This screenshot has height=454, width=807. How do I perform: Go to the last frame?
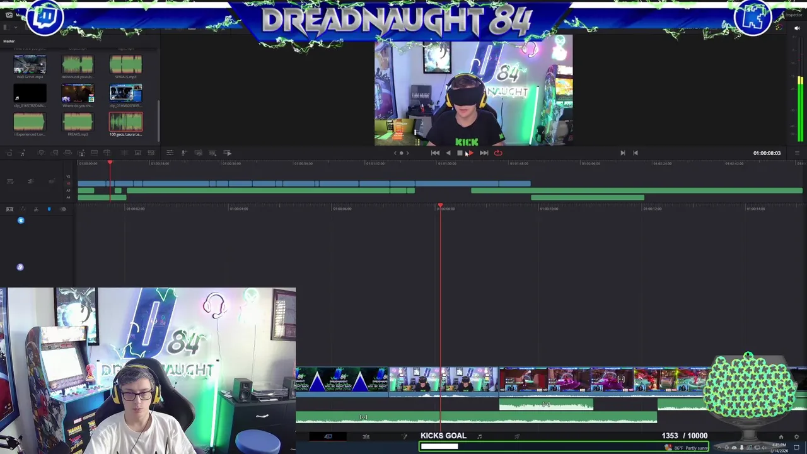click(484, 153)
